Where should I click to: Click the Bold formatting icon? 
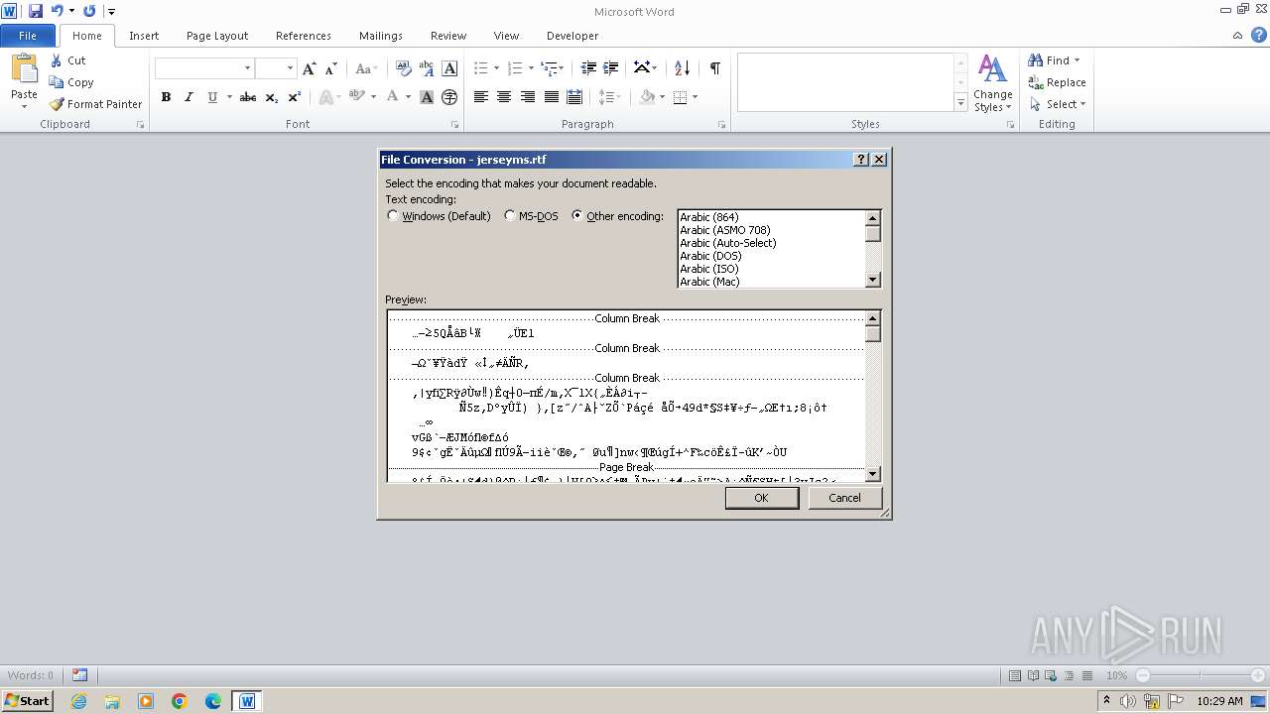tap(166, 97)
